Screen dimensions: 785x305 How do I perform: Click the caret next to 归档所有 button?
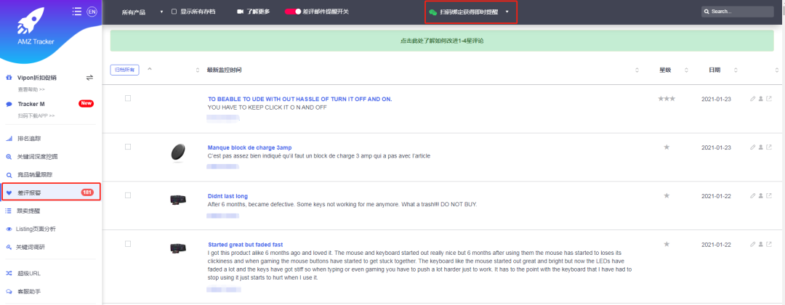point(149,68)
